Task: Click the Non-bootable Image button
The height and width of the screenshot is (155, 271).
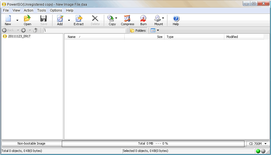Action: [31, 143]
